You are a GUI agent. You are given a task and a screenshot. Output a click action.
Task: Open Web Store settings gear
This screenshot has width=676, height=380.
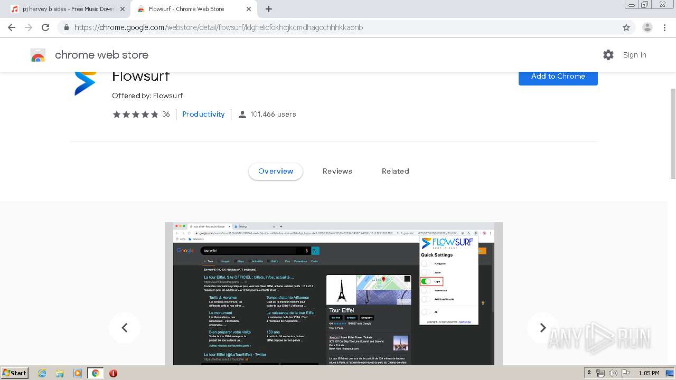coord(608,55)
